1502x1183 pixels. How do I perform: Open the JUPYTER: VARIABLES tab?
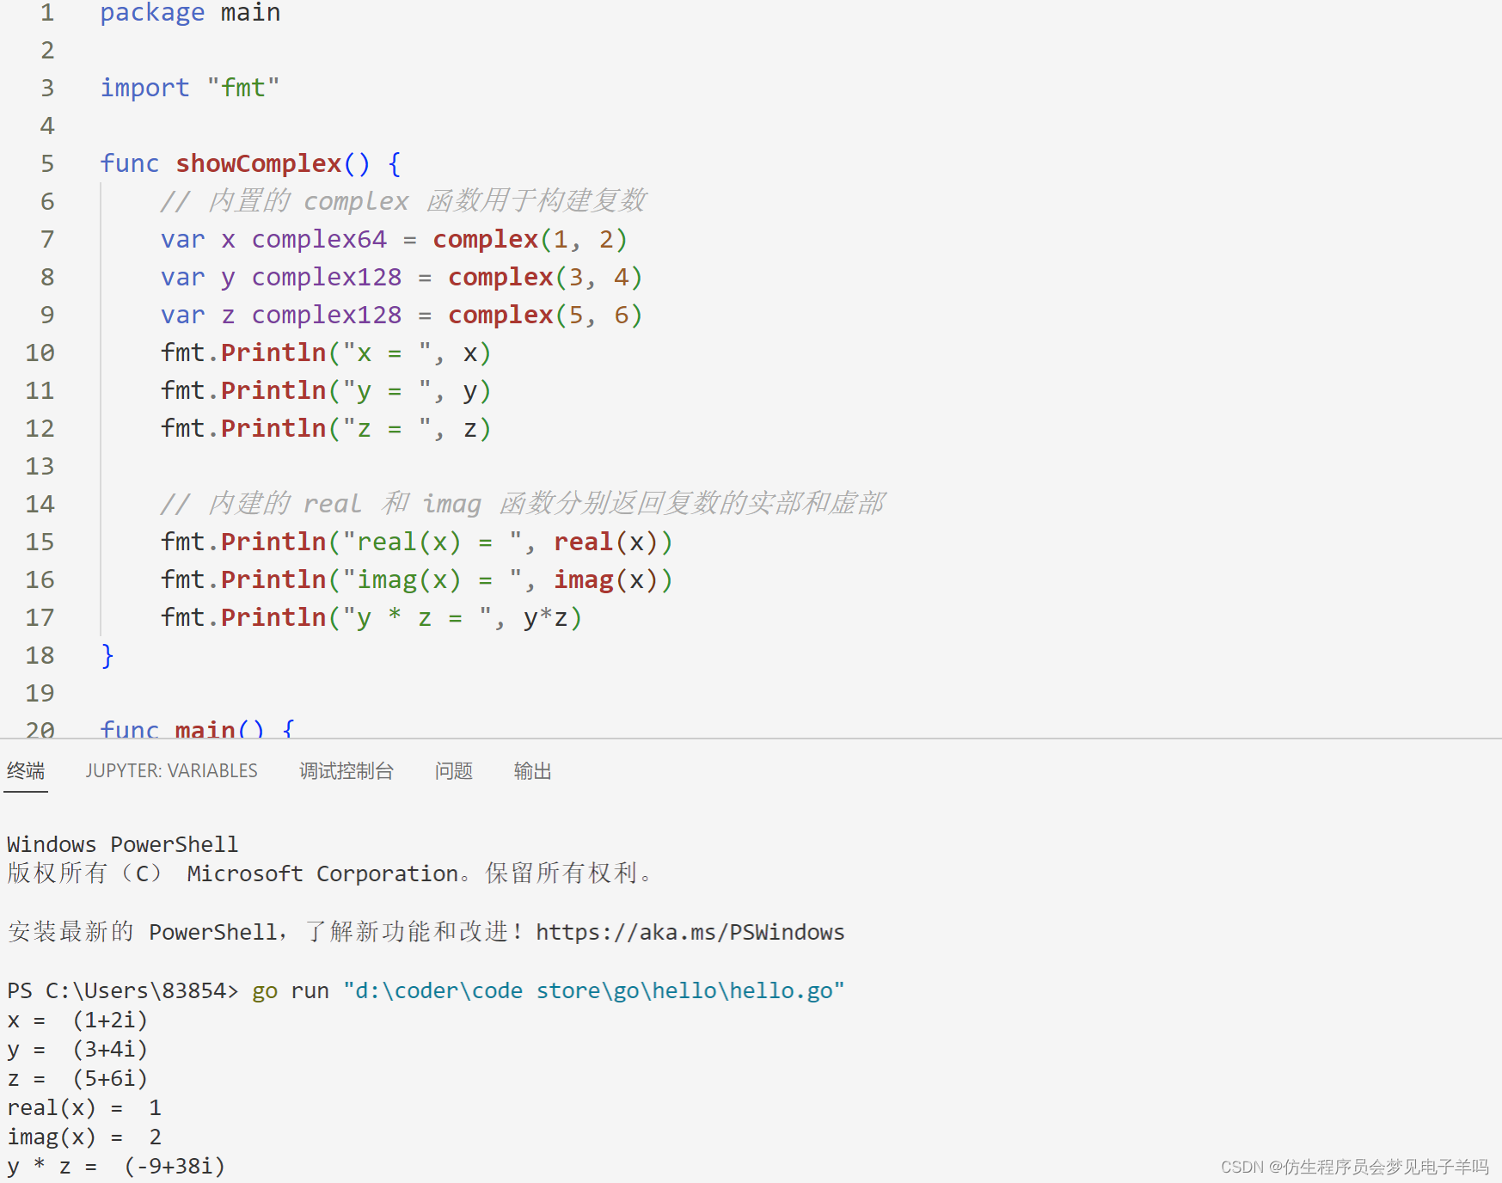point(171,770)
